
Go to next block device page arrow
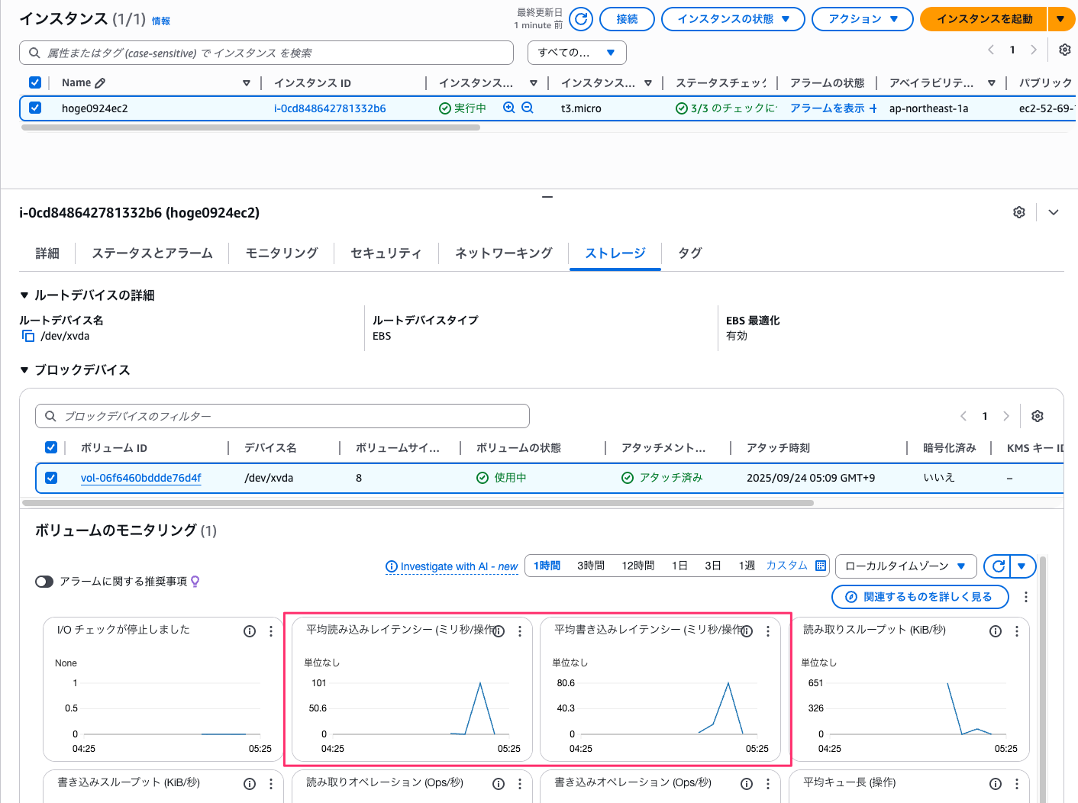pyautogui.click(x=1006, y=416)
